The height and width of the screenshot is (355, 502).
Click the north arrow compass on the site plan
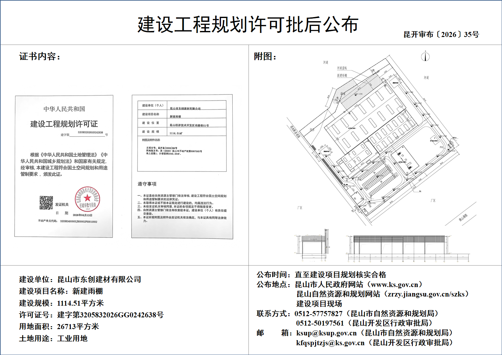coord(425,57)
